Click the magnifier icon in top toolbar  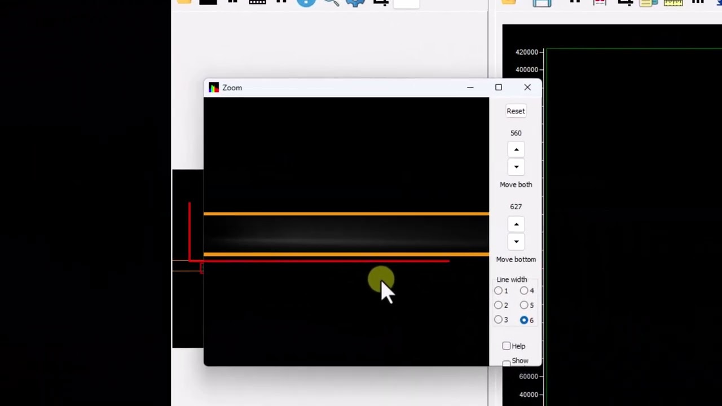331,2
